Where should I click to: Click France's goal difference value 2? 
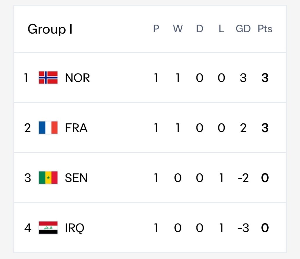point(243,128)
